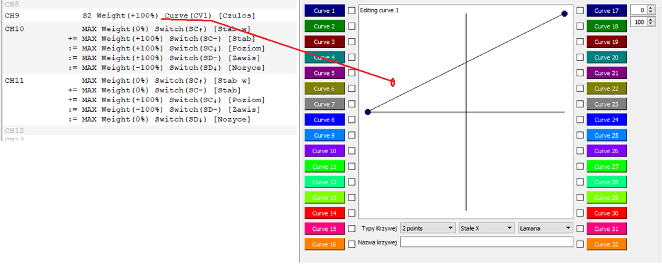Image resolution: width=662 pixels, height=267 pixels.
Task: Select the upper-right curve point on graph
Action: (564, 14)
